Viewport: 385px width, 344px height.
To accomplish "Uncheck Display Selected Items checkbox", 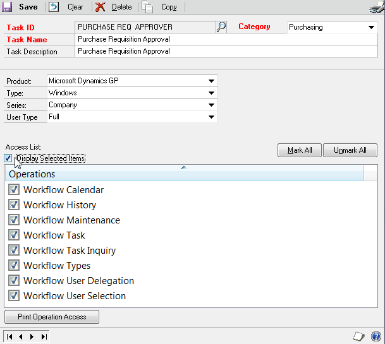I will 8,158.
